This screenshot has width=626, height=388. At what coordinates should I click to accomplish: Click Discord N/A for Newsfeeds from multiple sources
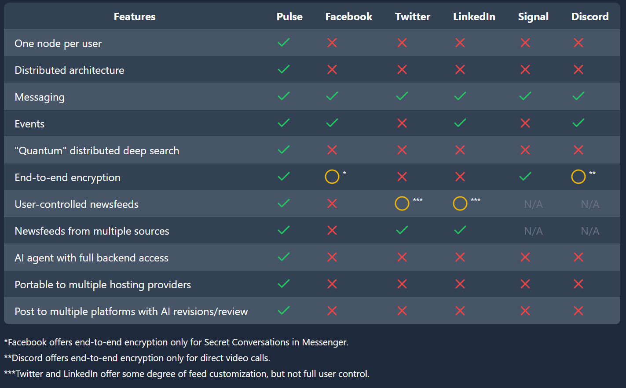[x=590, y=231]
